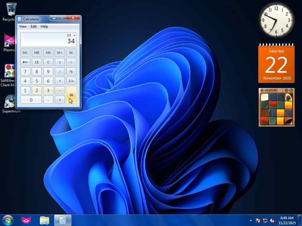The height and width of the screenshot is (226, 302).
Task: Click the analog clock gadget
Action: (x=276, y=20)
